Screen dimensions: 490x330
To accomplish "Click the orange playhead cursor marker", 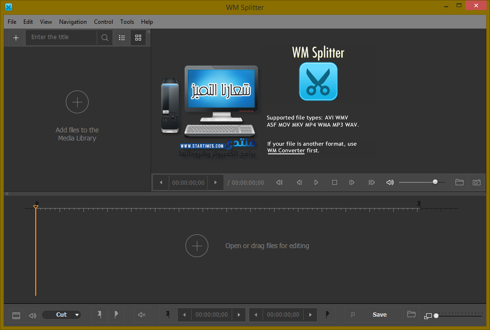I will coord(36,207).
